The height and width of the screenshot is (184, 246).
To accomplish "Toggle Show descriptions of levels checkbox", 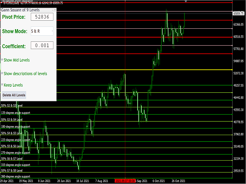I will (x=2, y=73).
